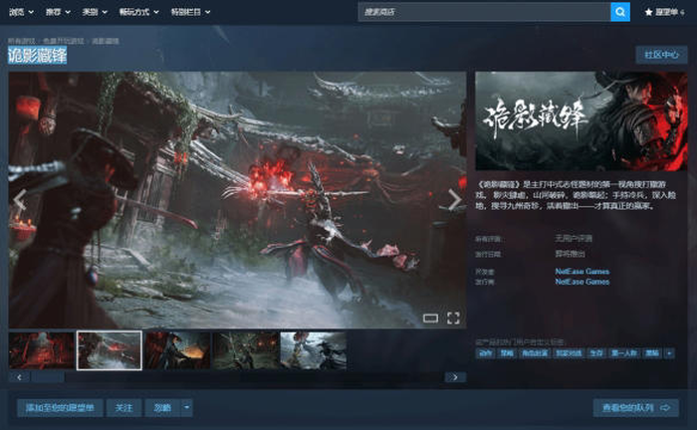Click the seventh tag 黑暗
The image size is (697, 430).
[x=652, y=353]
